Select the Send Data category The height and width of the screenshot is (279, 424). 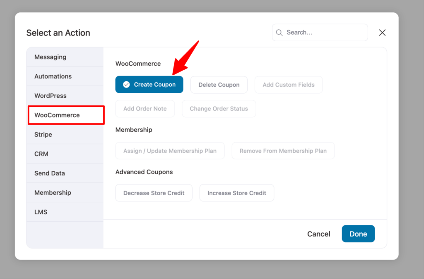[x=65, y=173]
